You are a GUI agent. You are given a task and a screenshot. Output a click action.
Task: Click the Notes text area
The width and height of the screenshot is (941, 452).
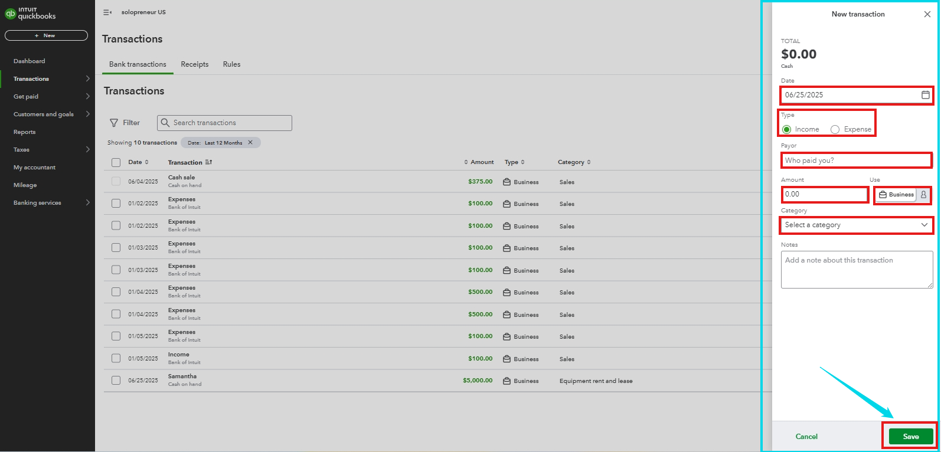pyautogui.click(x=857, y=270)
